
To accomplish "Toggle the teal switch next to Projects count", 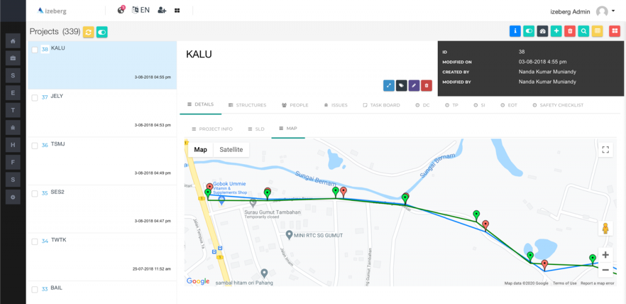I will [101, 32].
